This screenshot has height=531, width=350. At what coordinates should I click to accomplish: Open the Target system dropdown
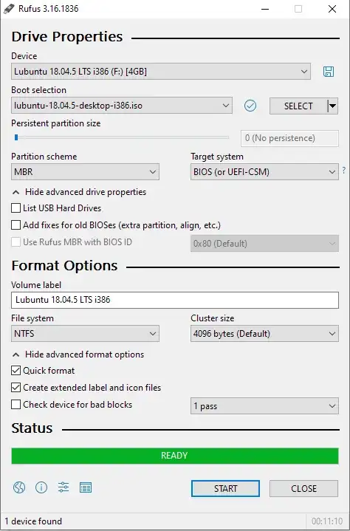264,172
